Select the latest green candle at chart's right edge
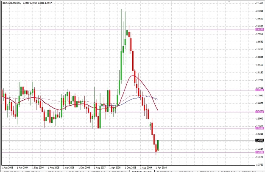Viewport: 265px width, 172px height. click(158, 145)
